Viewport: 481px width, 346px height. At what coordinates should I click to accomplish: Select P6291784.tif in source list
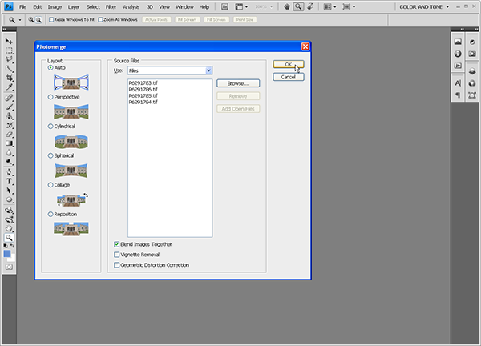143,103
